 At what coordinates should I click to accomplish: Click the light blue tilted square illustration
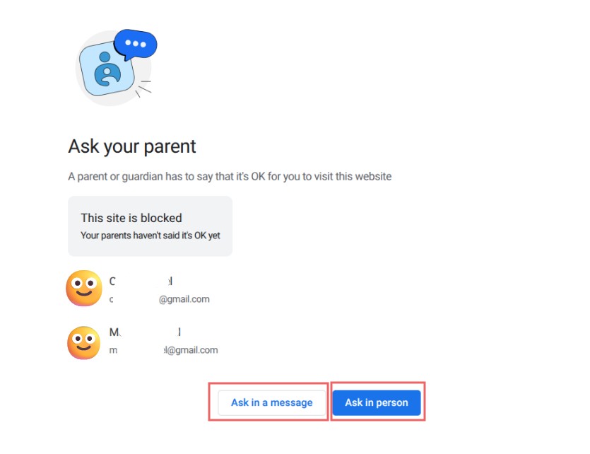click(107, 70)
